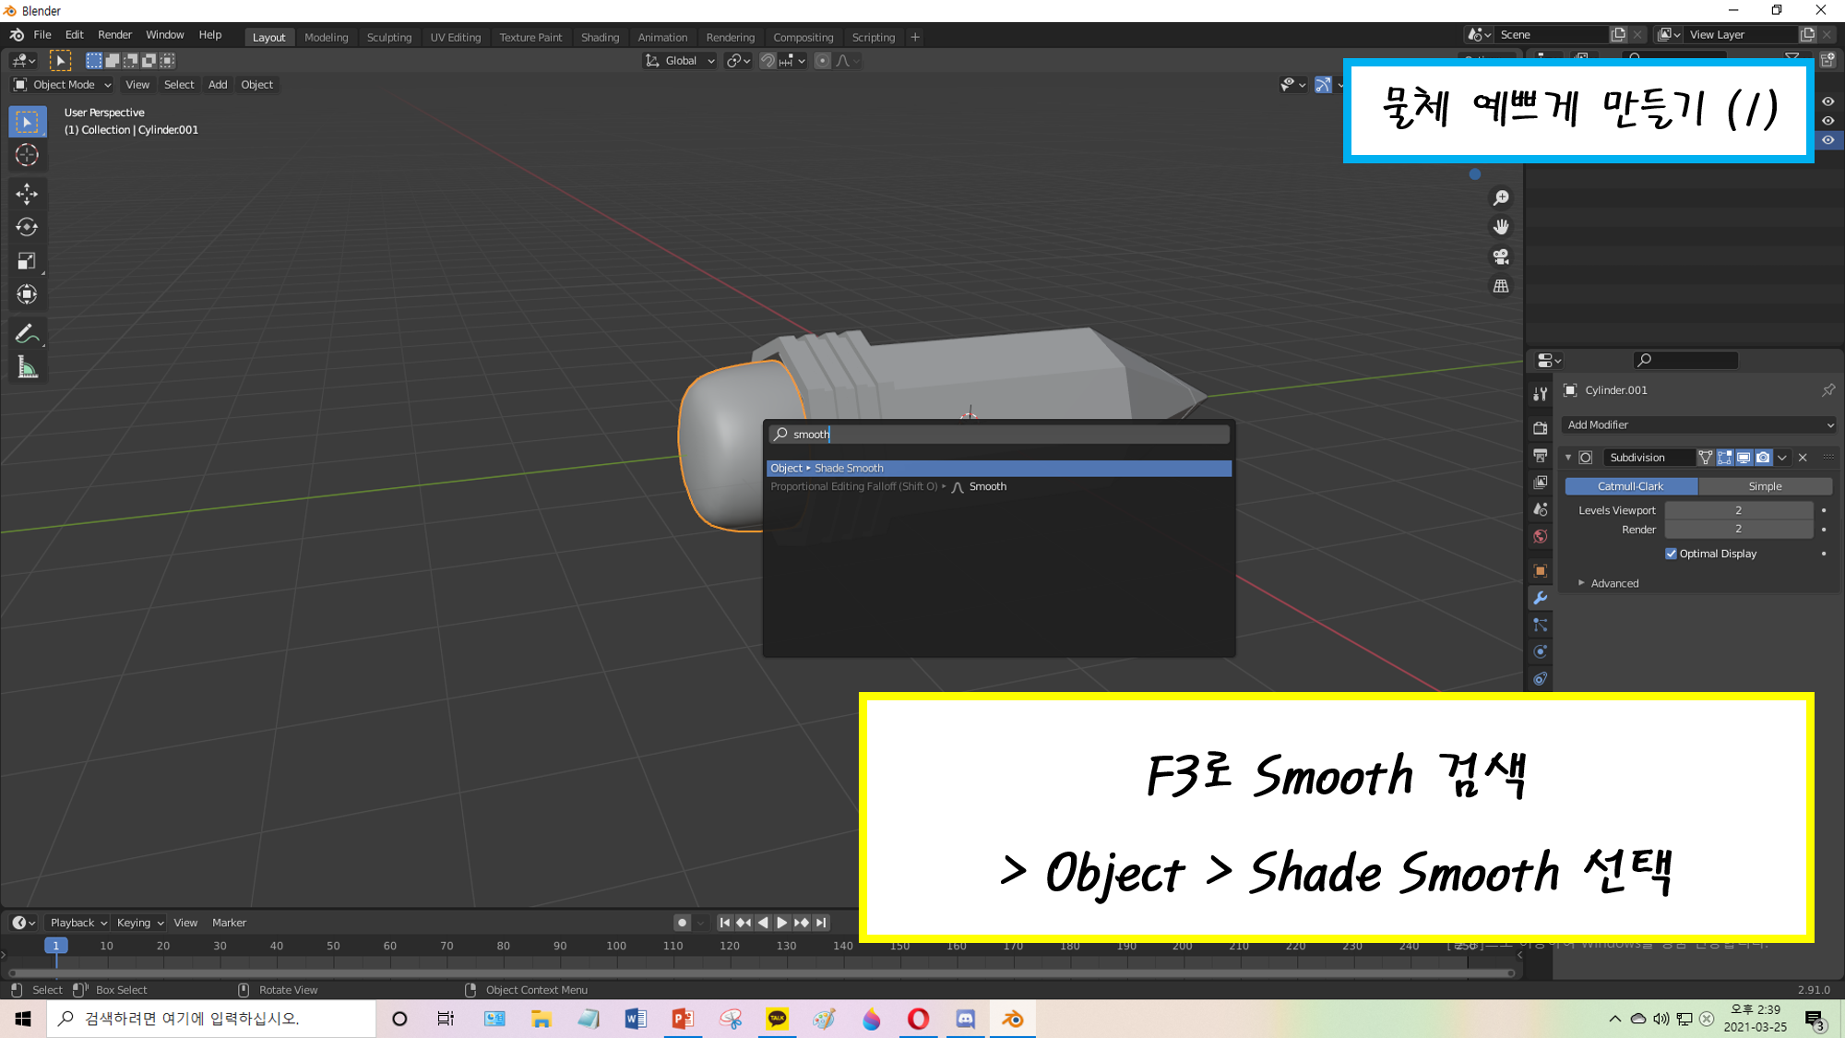
Task: Select the Scale tool
Action: 27,261
